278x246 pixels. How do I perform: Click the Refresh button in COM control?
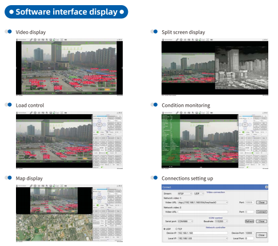pos(249,221)
